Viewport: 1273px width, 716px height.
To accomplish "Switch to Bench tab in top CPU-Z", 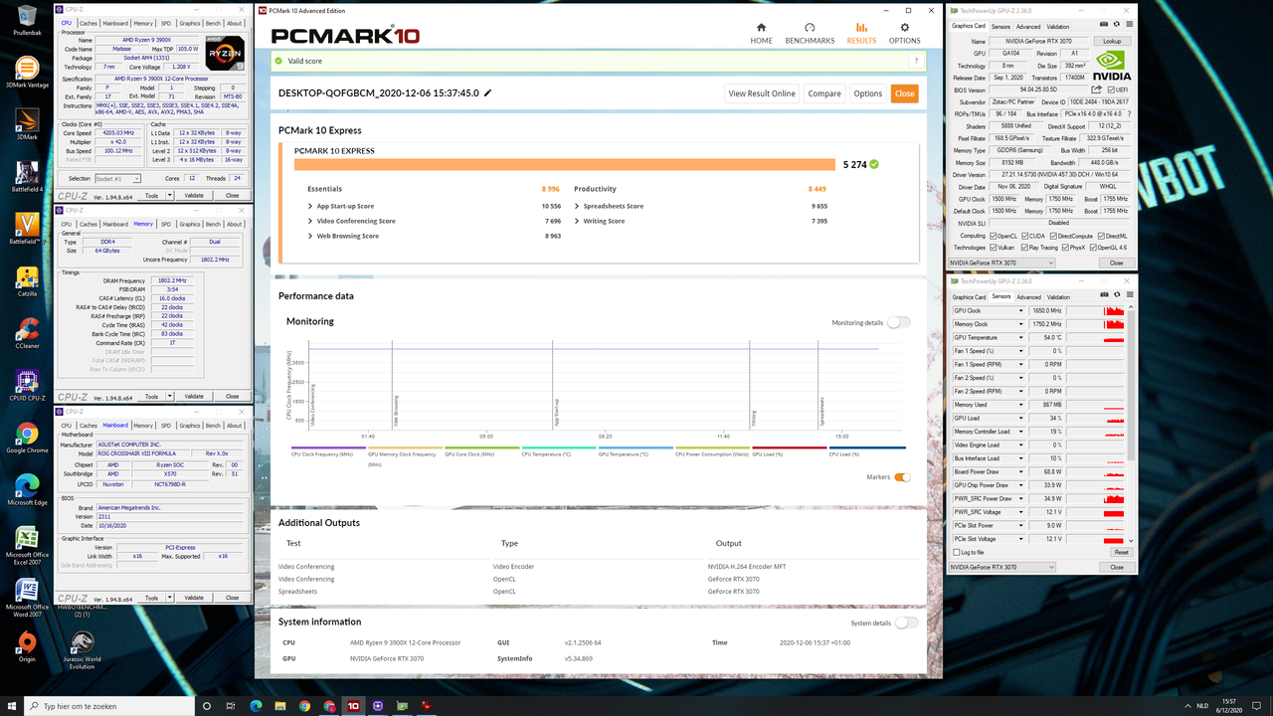I will point(212,23).
